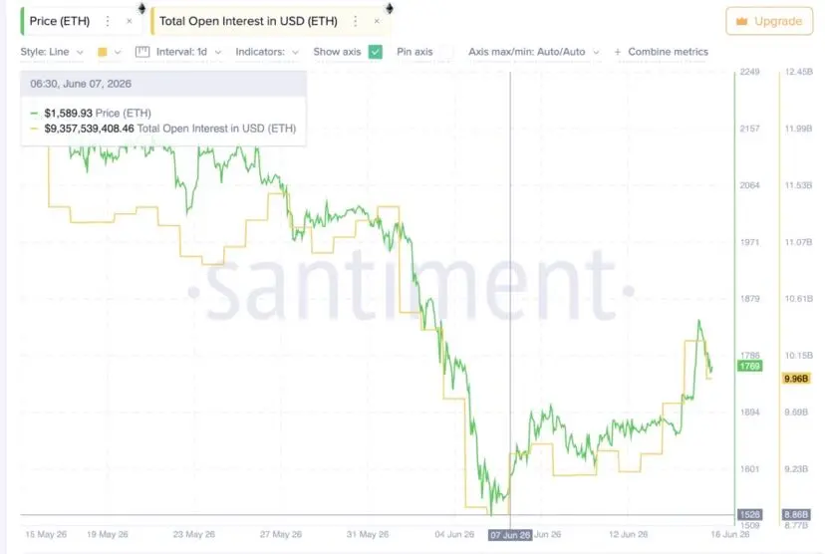
Task: Open the Price (ETH) metric options menu
Action: point(108,21)
